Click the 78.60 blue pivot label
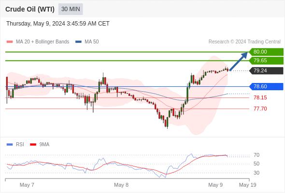This screenshot has height=193, width=285. (x=266, y=86)
